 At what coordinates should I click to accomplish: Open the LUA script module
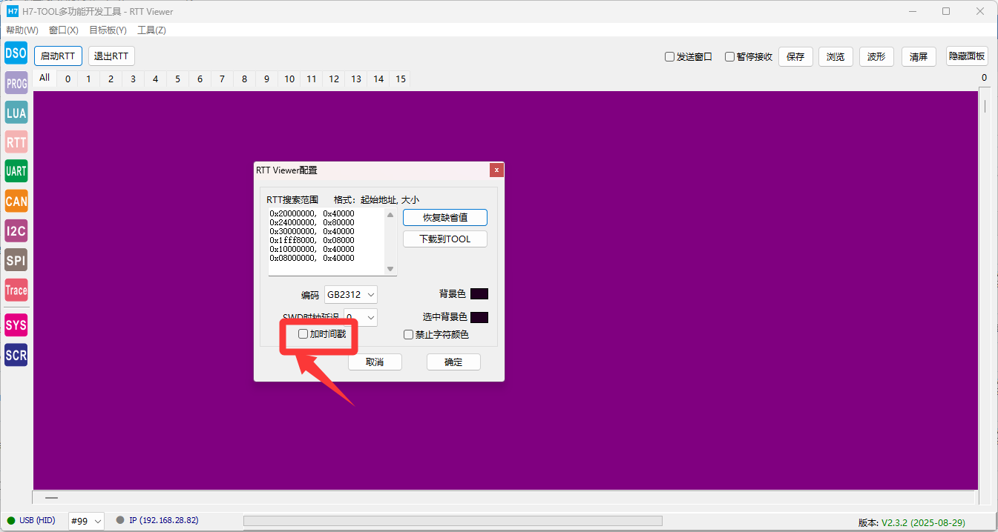pos(16,113)
